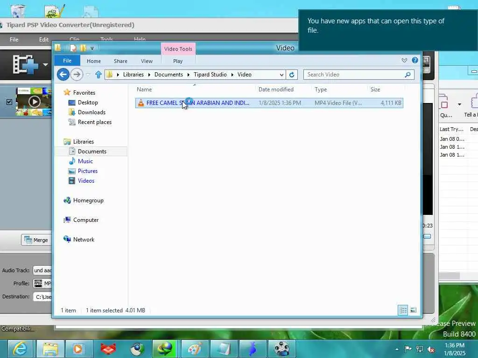
Task: Select Desktop under Favorites
Action: point(88,103)
